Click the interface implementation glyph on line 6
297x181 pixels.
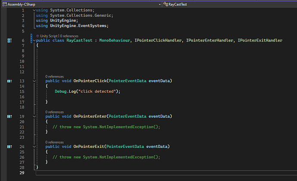pos(9,41)
